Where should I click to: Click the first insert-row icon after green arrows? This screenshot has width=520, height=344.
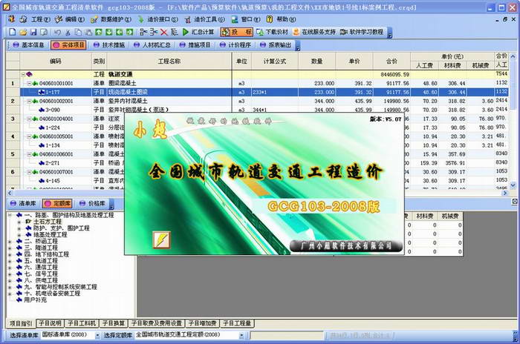(x=143, y=32)
